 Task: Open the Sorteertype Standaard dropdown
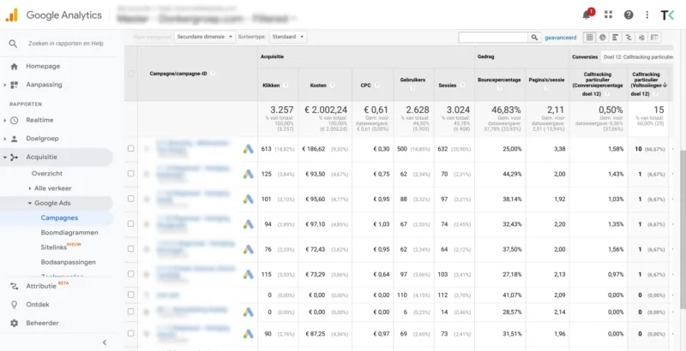[x=288, y=37]
